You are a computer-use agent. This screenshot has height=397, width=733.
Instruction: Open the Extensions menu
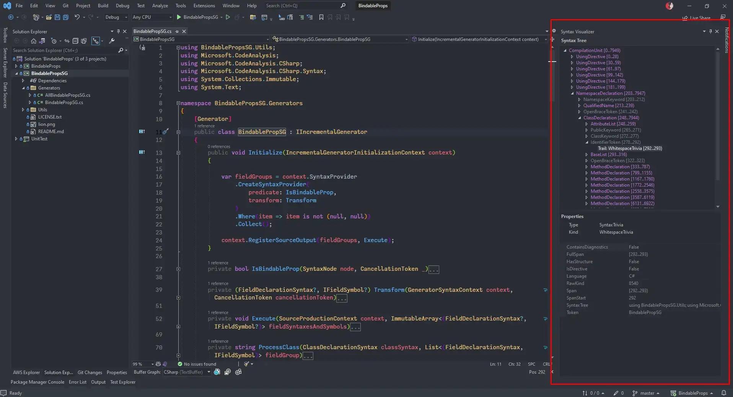pos(204,6)
